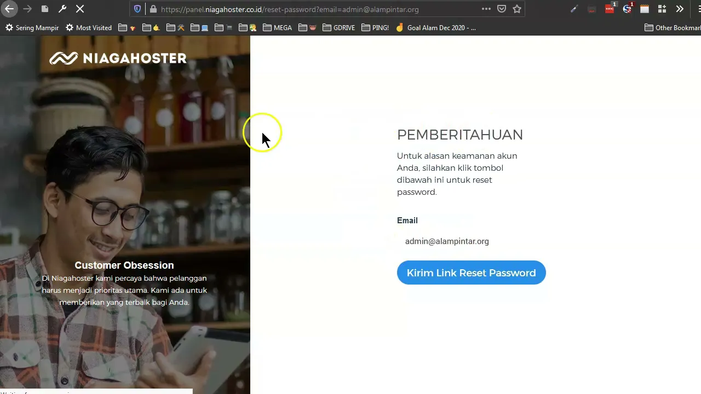Viewport: 701px width, 394px height.
Task: Open the S extension icon with badge
Action: [x=627, y=9]
